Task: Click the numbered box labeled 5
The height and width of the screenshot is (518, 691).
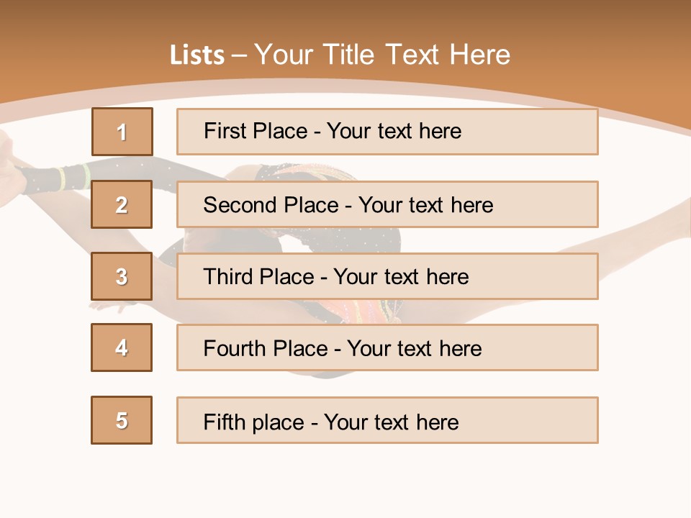Action: [x=122, y=420]
